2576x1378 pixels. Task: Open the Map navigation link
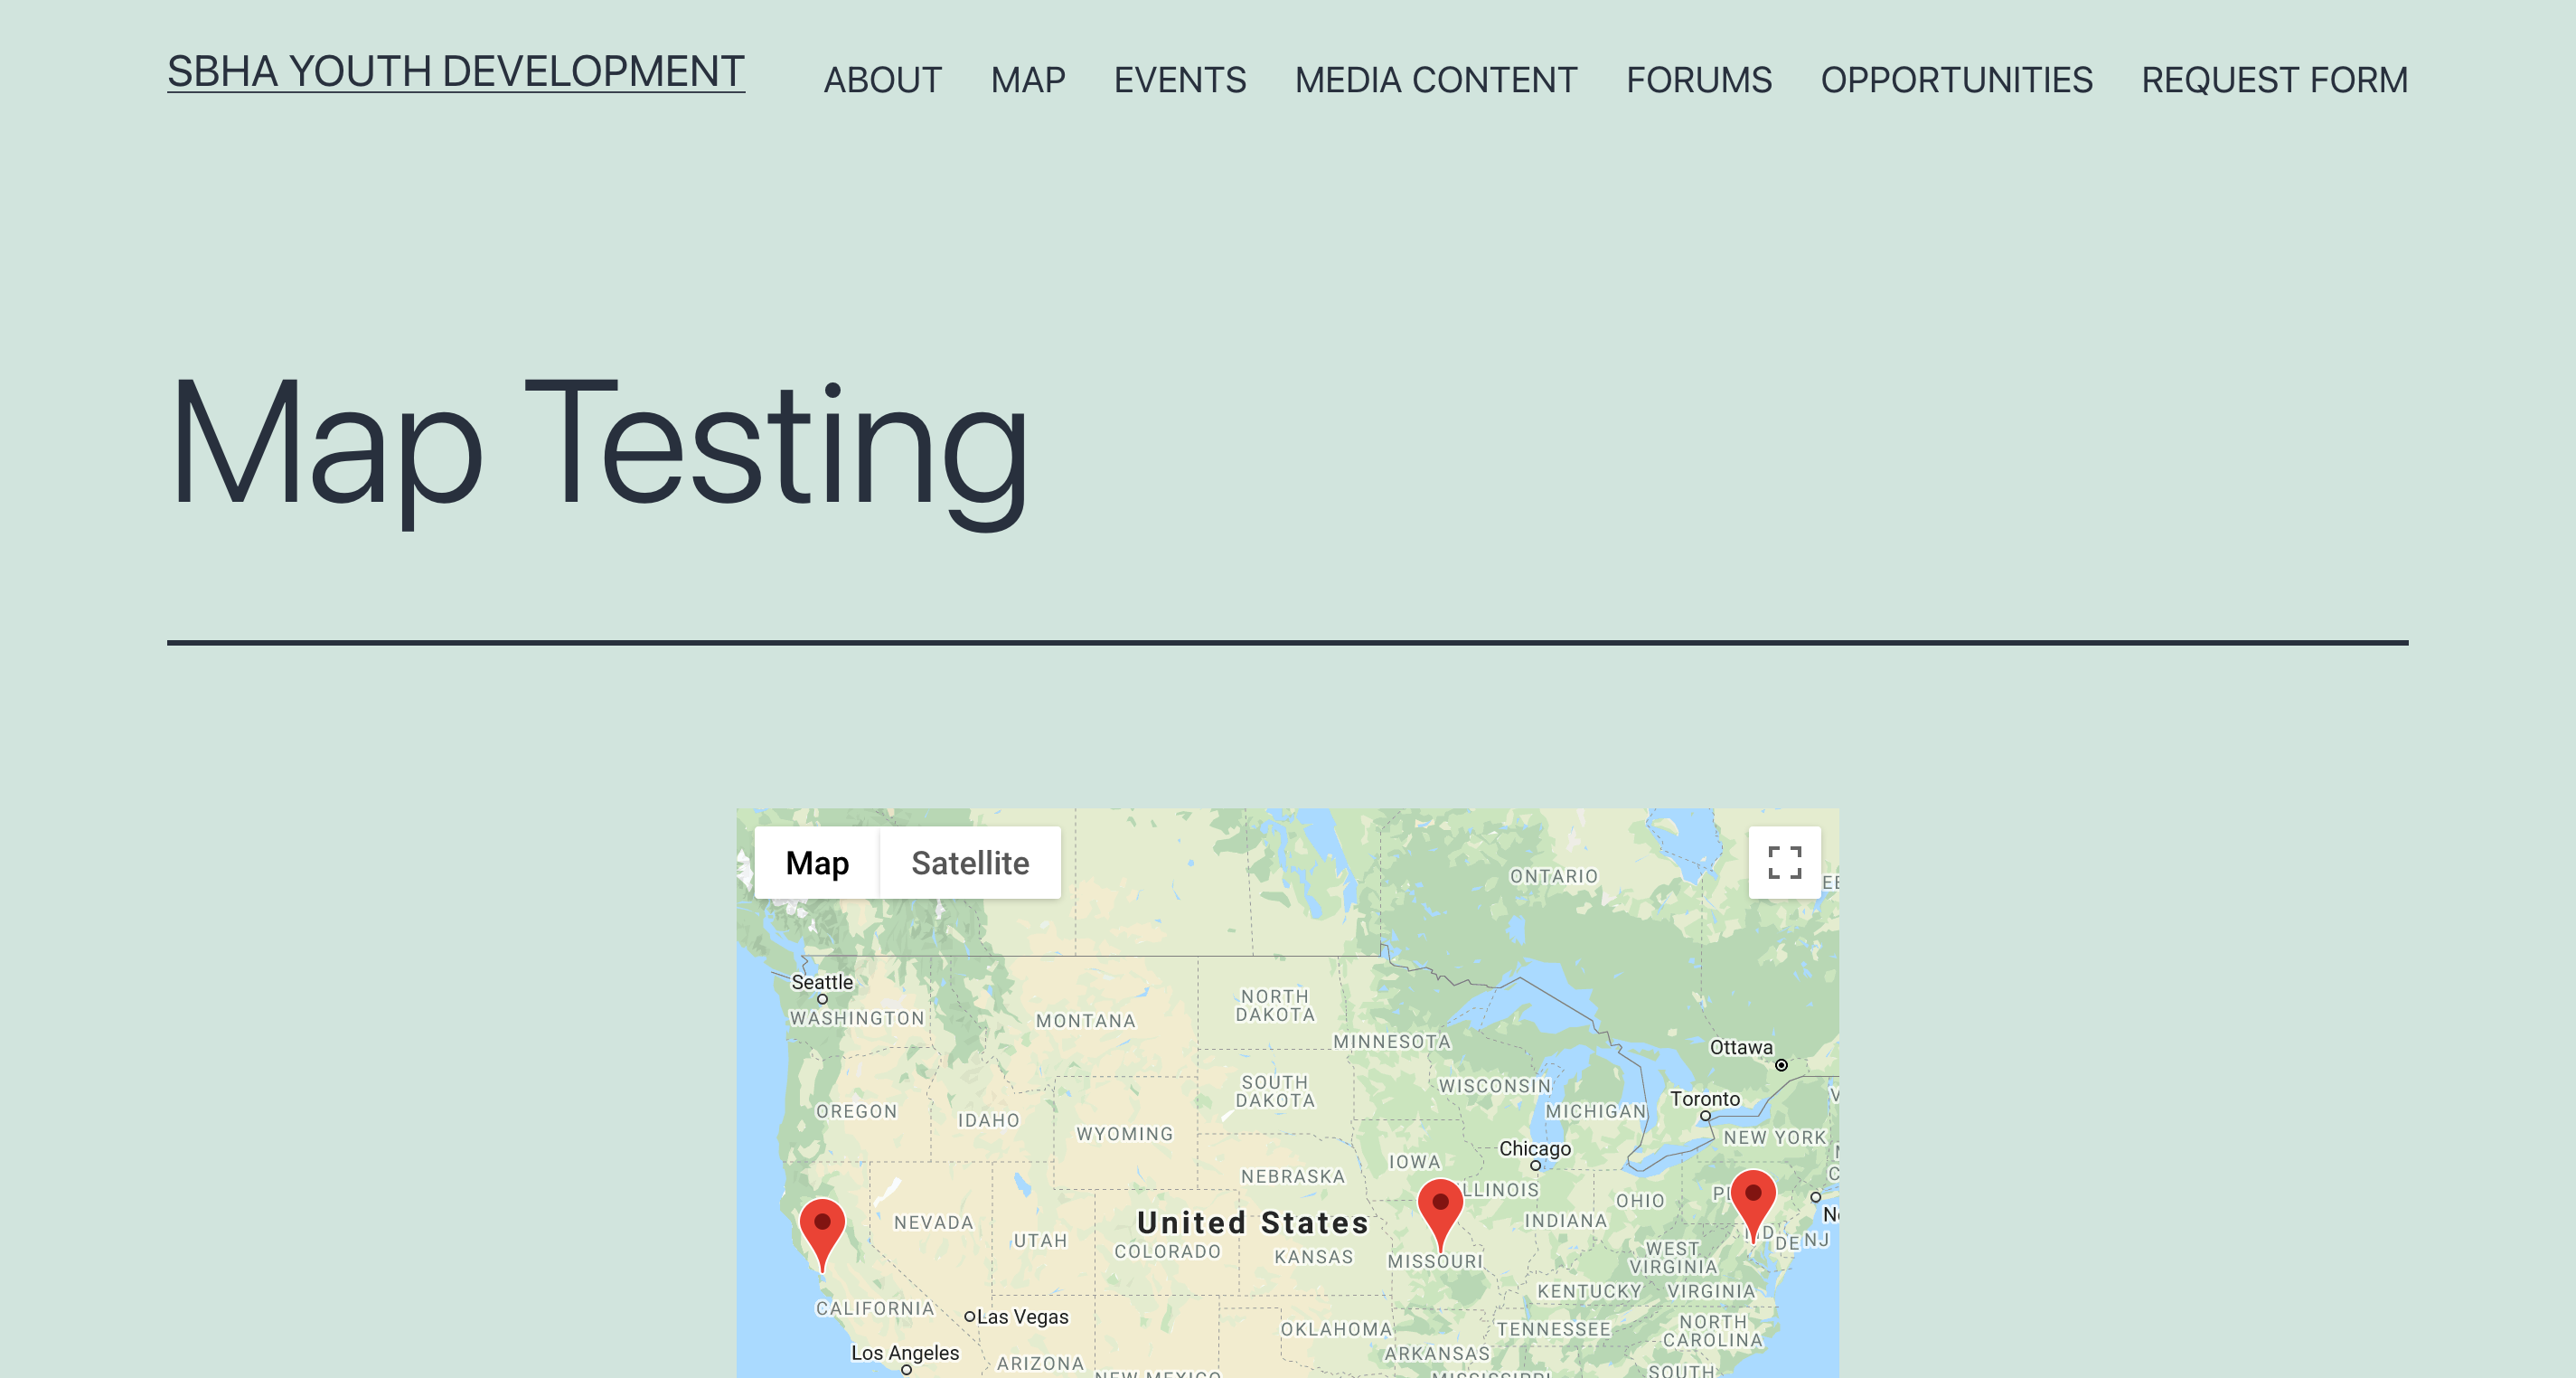(1028, 80)
